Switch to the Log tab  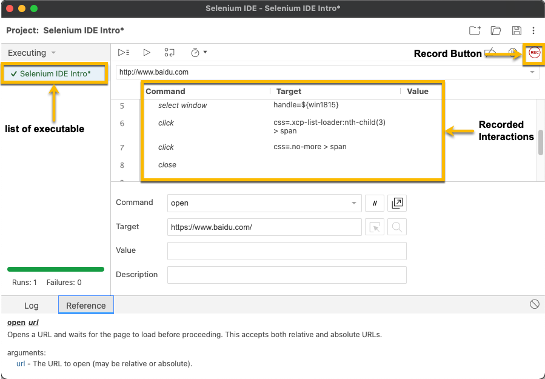[32, 306]
